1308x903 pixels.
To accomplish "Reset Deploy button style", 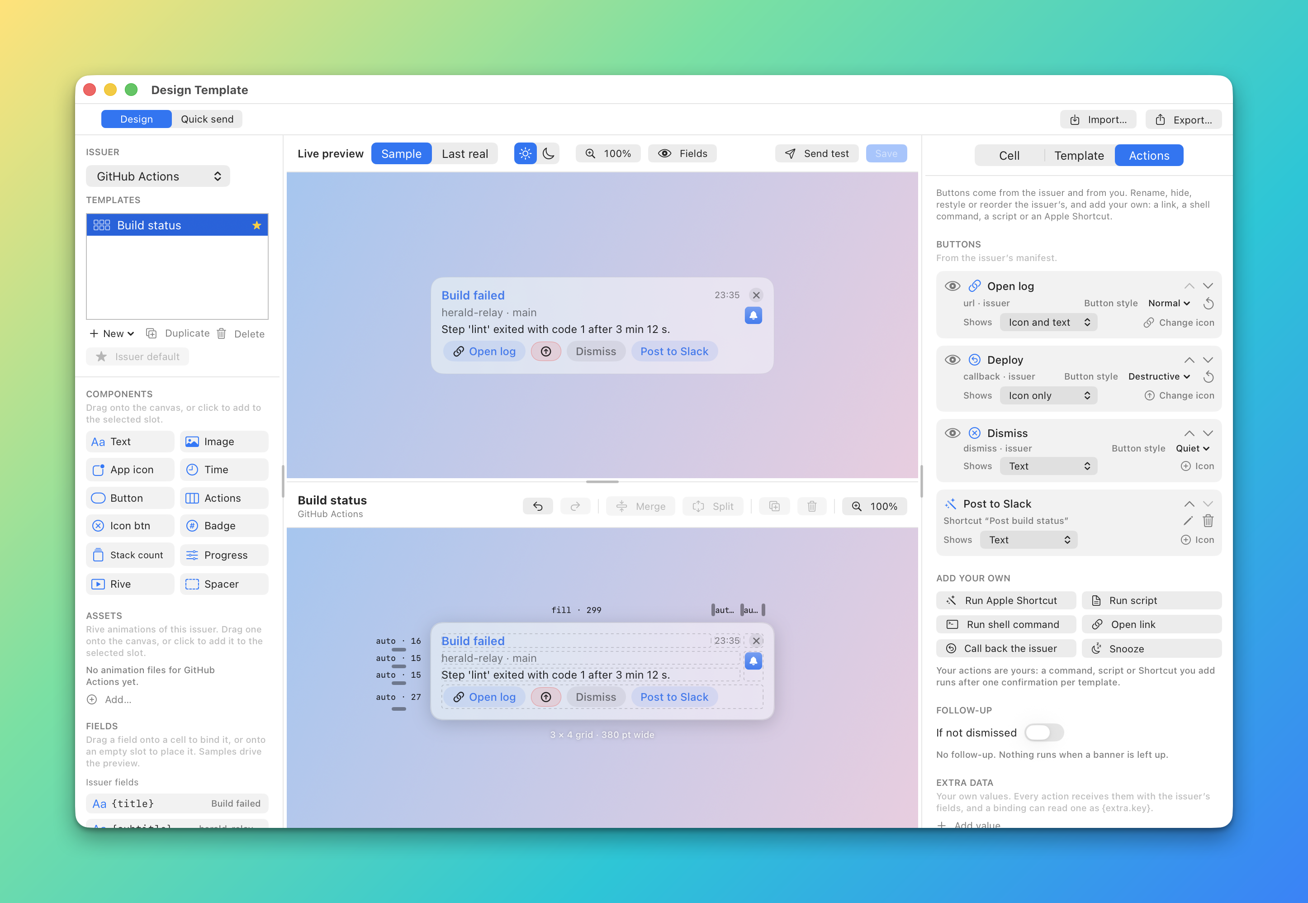I will 1208,377.
